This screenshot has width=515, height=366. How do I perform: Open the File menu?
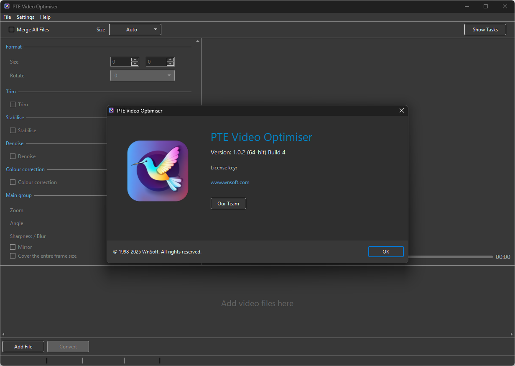coord(7,17)
